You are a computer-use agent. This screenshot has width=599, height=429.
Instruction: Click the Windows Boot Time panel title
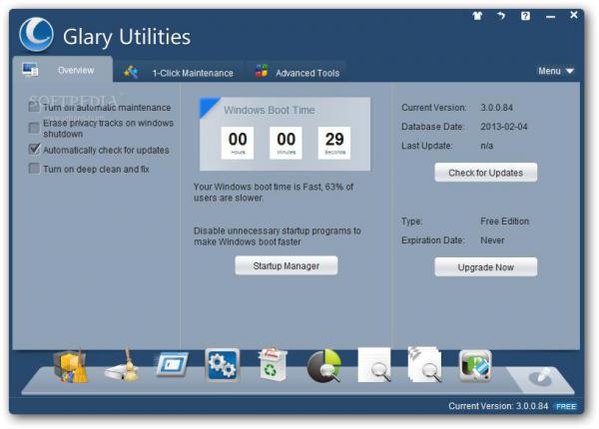(x=270, y=110)
